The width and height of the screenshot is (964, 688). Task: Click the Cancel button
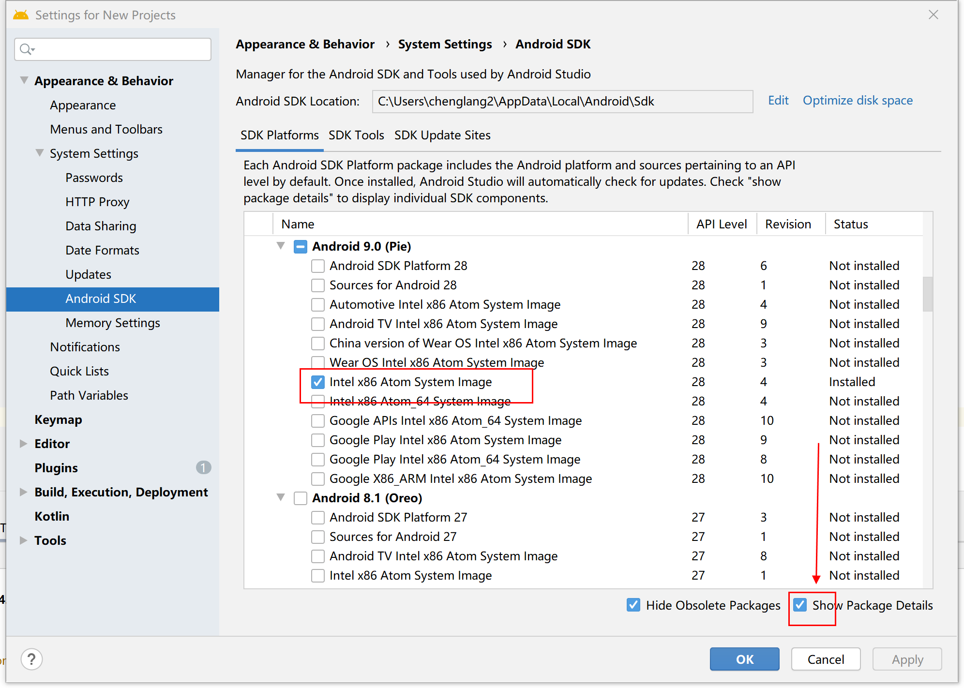coord(826,659)
